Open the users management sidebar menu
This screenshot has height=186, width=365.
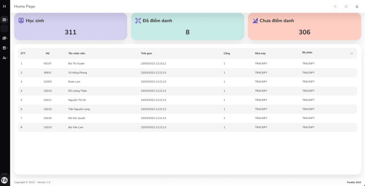click(5, 58)
